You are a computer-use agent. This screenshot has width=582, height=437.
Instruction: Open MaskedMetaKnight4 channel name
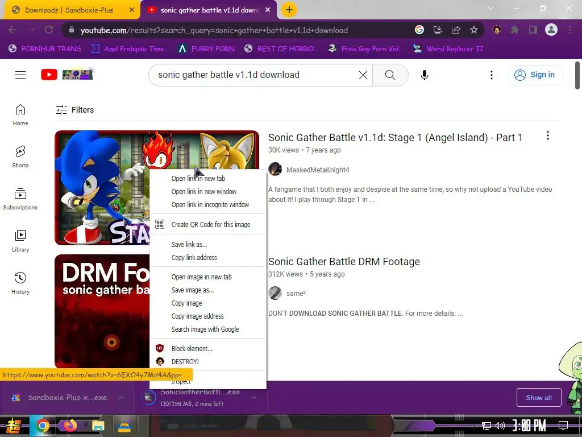[318, 170]
